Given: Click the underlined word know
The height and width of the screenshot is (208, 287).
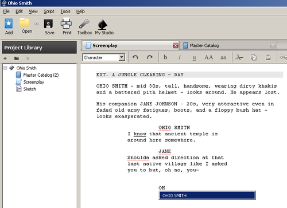Looking at the screenshot, I should click(x=139, y=134).
